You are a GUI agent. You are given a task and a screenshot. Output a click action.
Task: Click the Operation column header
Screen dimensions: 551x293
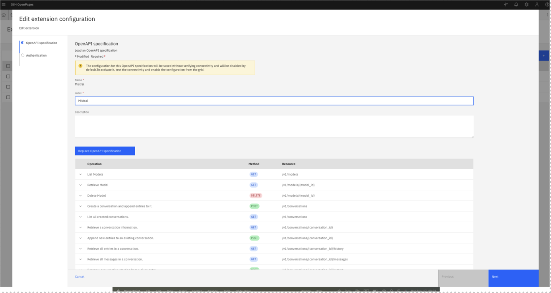(x=95, y=164)
